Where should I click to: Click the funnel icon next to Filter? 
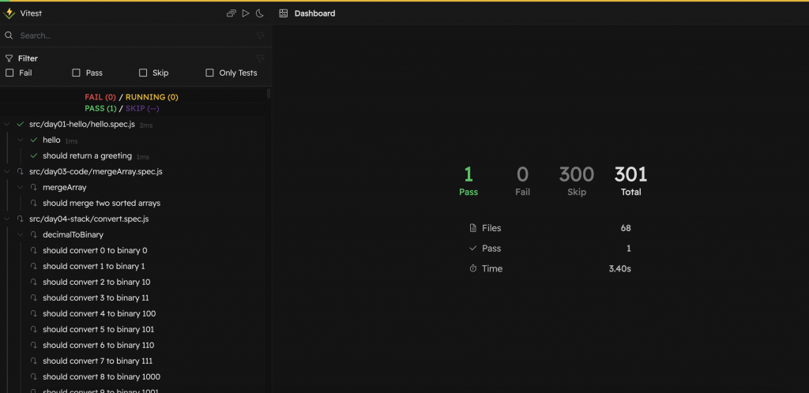click(x=9, y=58)
